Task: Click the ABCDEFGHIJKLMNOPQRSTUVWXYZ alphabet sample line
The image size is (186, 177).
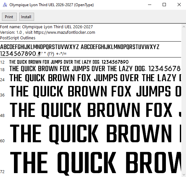Action: pyautogui.click(x=80, y=47)
